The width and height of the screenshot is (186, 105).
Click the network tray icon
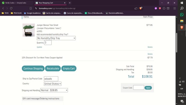(x=180, y=82)
